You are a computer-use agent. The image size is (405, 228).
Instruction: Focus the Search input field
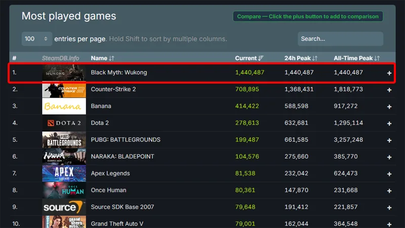[340, 39]
